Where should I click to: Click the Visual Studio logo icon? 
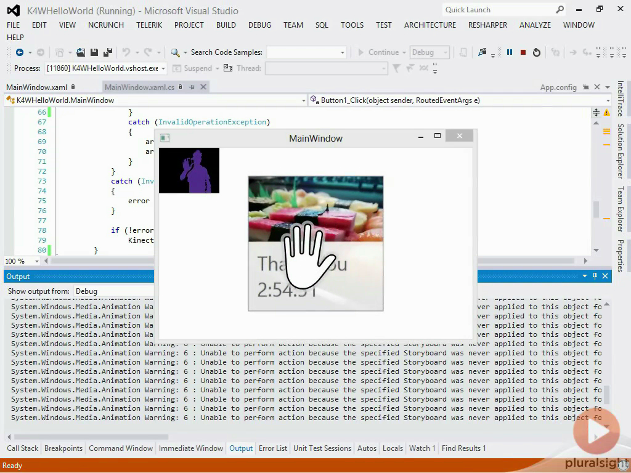pyautogui.click(x=14, y=10)
